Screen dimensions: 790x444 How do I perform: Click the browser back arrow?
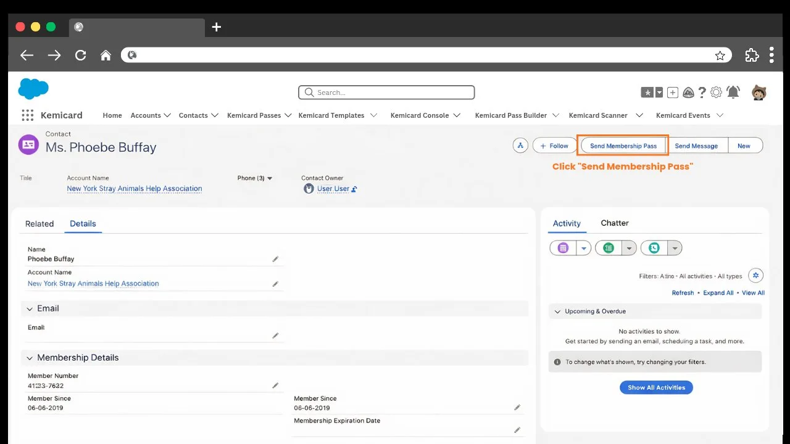(x=27, y=55)
